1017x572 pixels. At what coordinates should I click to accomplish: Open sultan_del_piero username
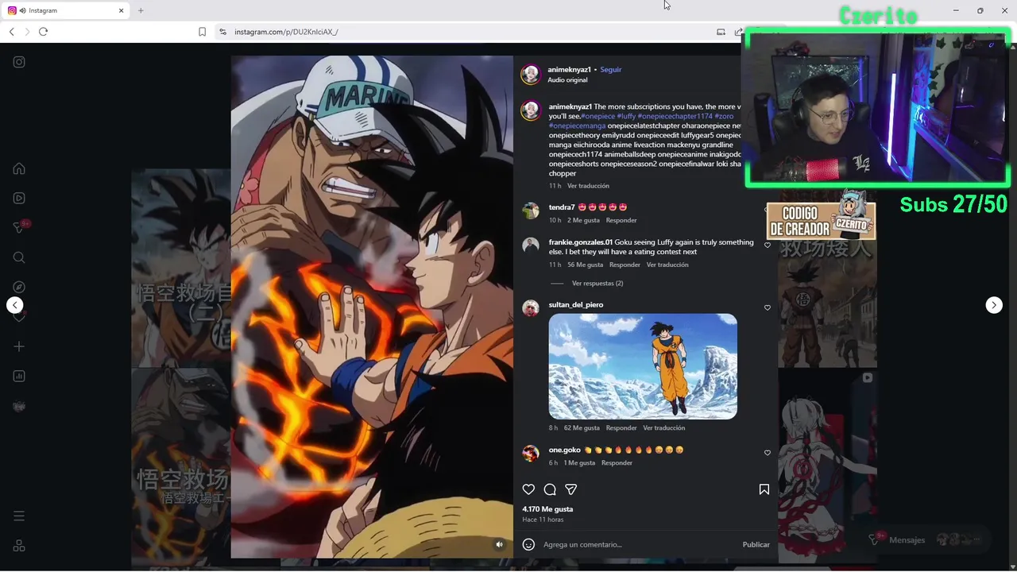[576, 305]
